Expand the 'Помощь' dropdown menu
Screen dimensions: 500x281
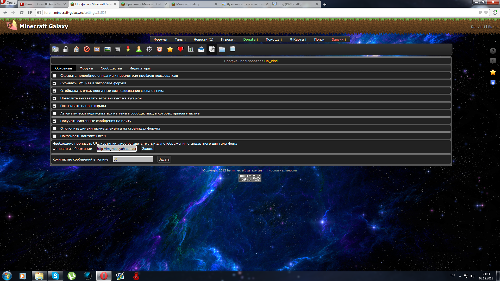(274, 40)
